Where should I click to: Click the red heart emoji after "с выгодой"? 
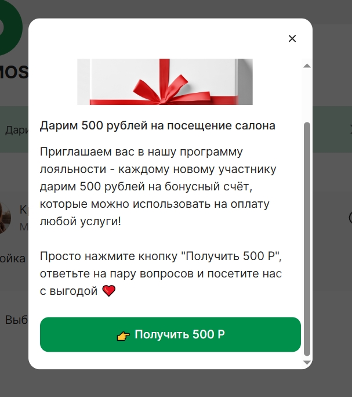[109, 291]
